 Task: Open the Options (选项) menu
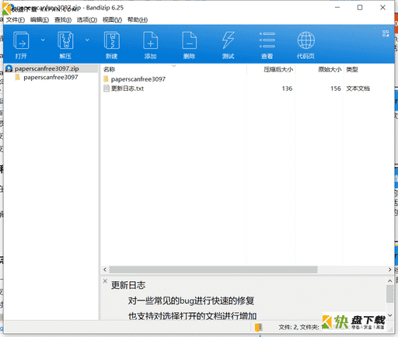87,20
